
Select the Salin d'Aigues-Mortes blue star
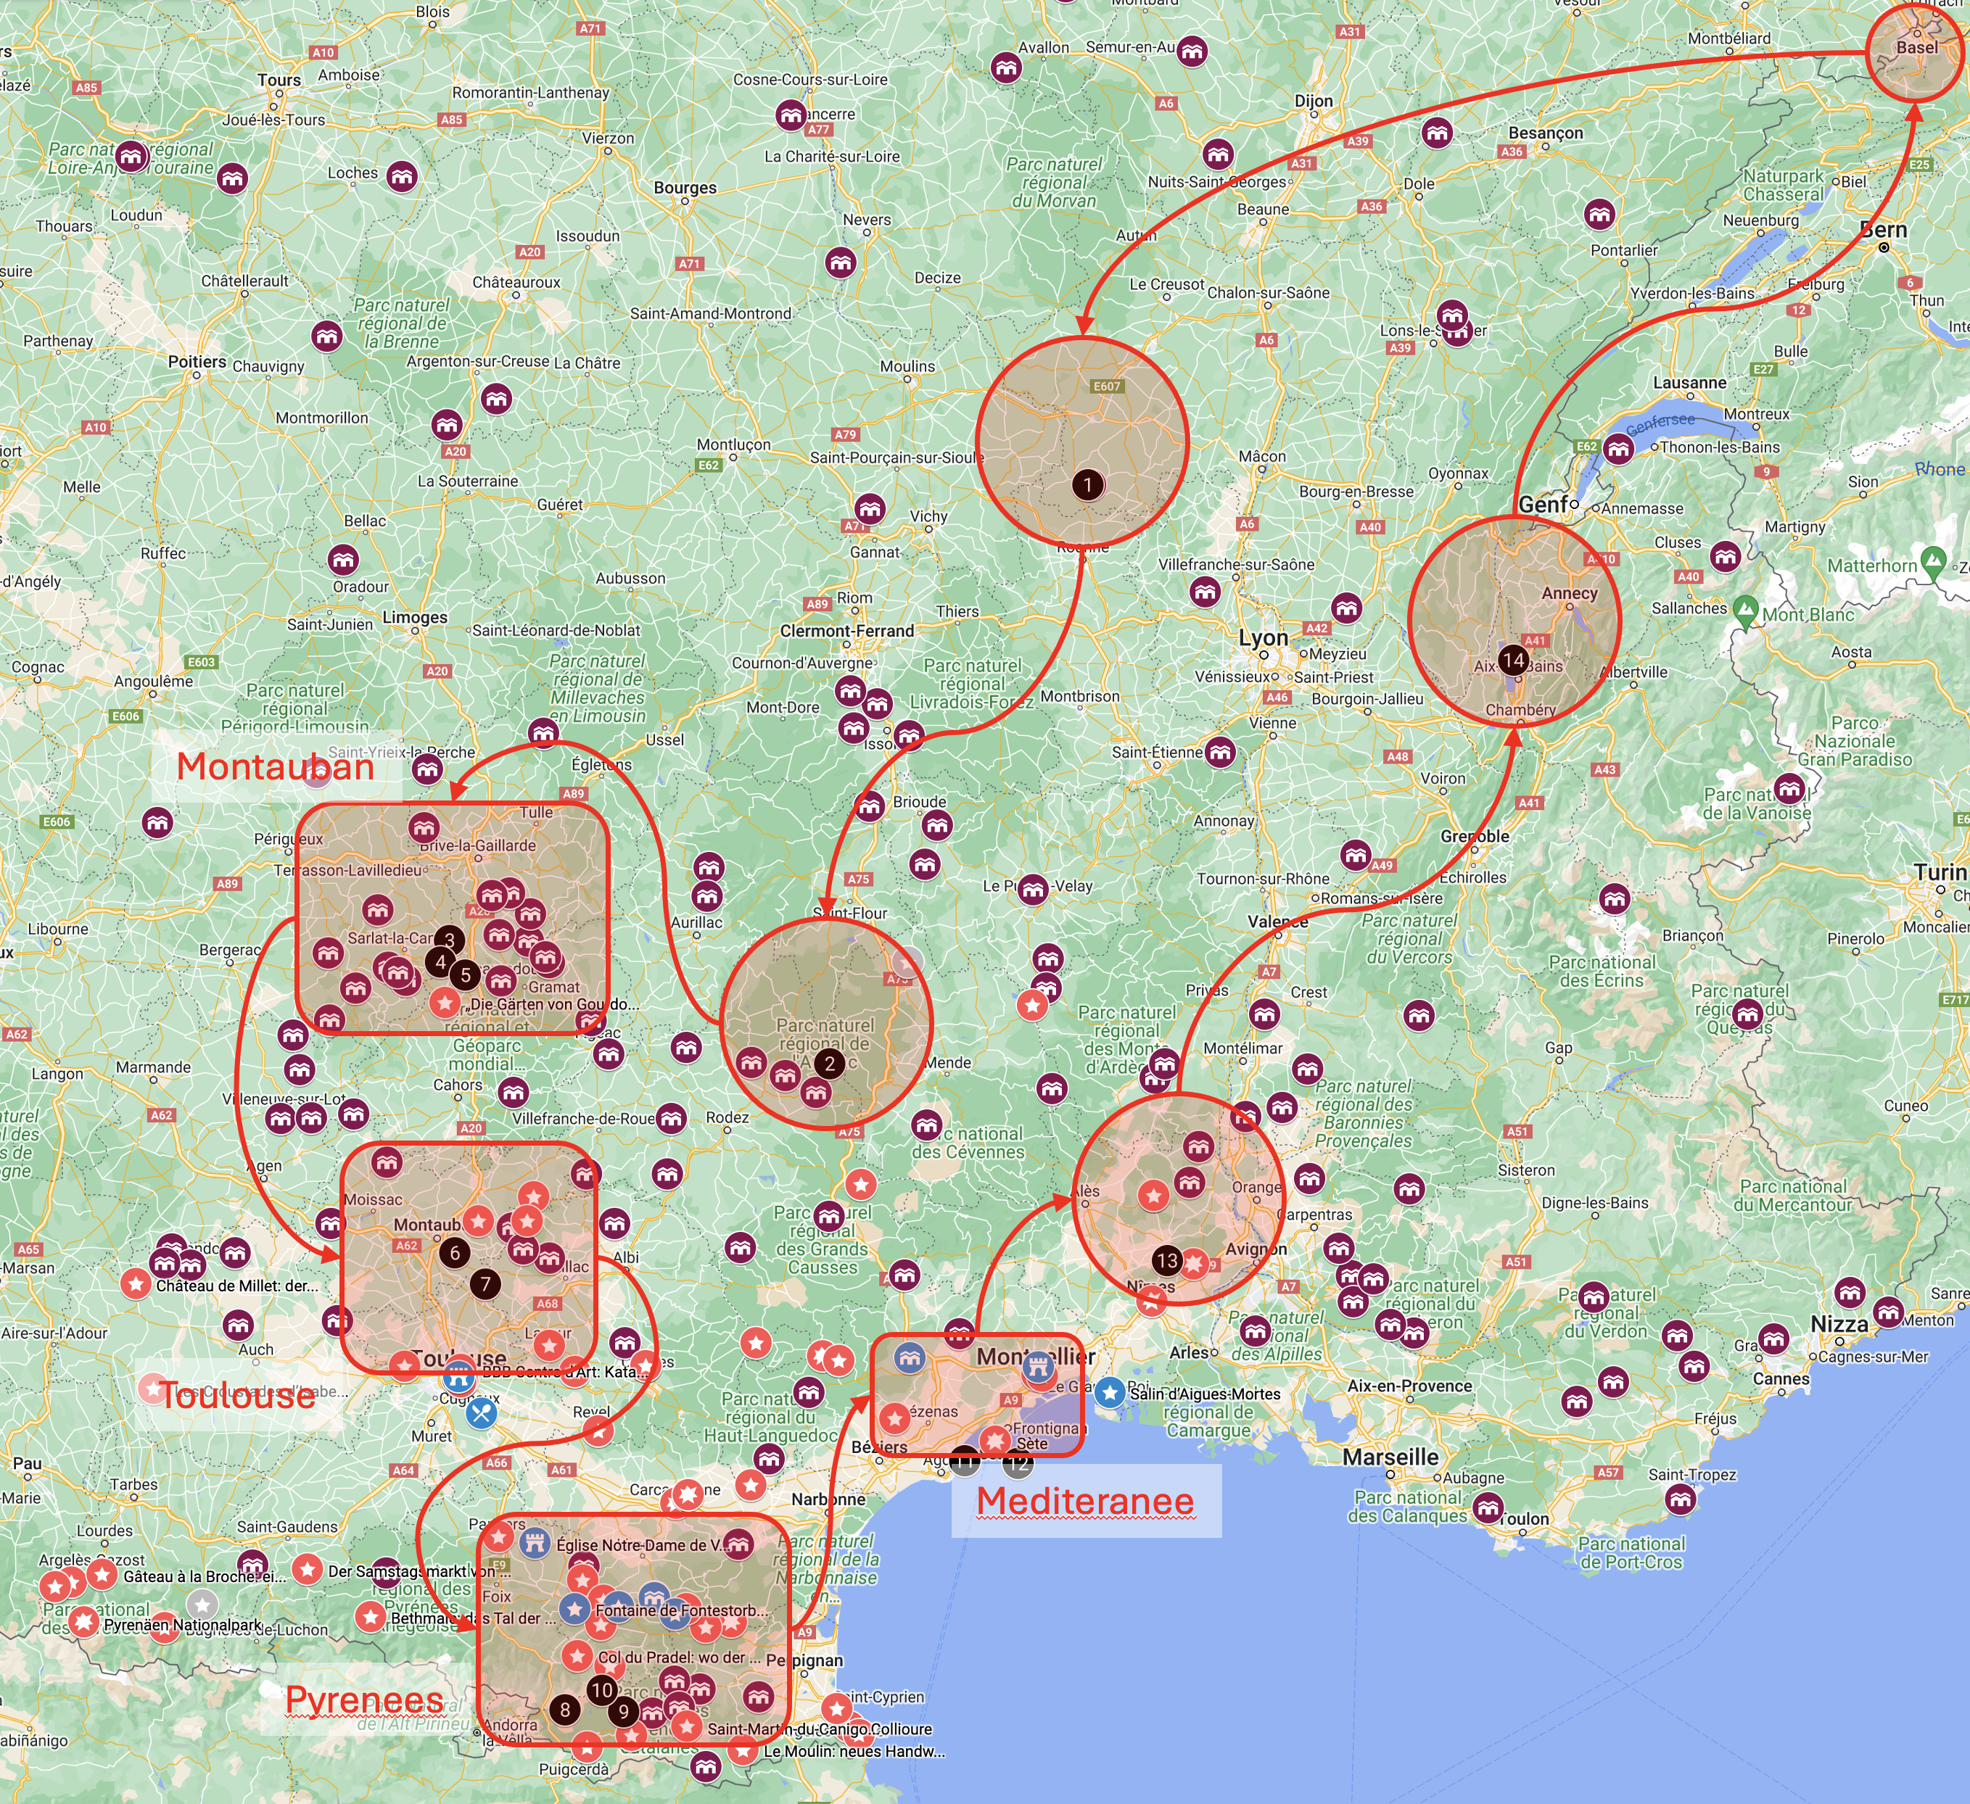tap(1109, 1393)
